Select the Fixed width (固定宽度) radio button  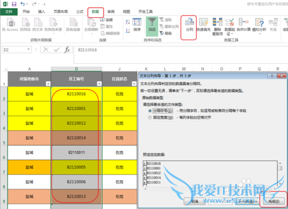[x=150, y=117]
